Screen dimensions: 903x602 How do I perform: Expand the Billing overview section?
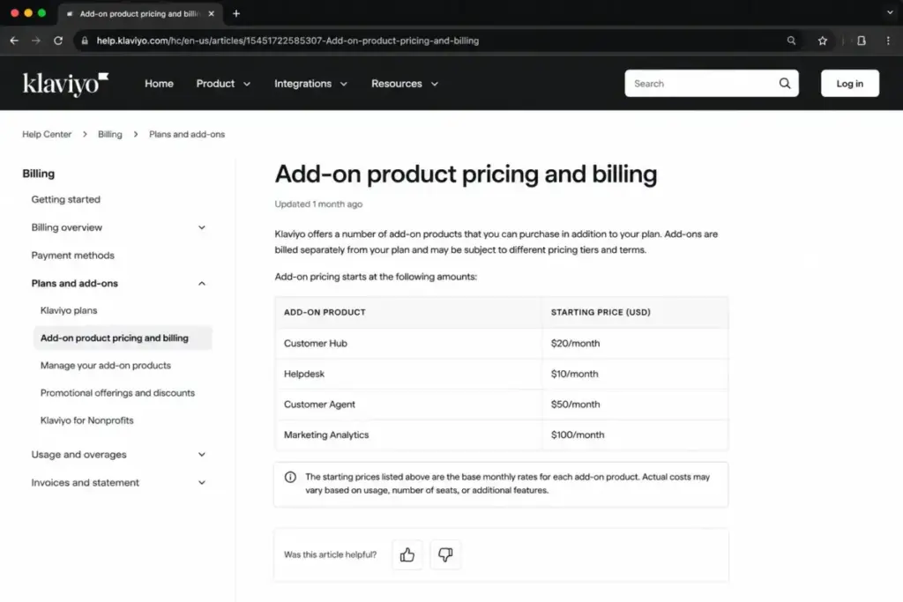click(x=202, y=227)
